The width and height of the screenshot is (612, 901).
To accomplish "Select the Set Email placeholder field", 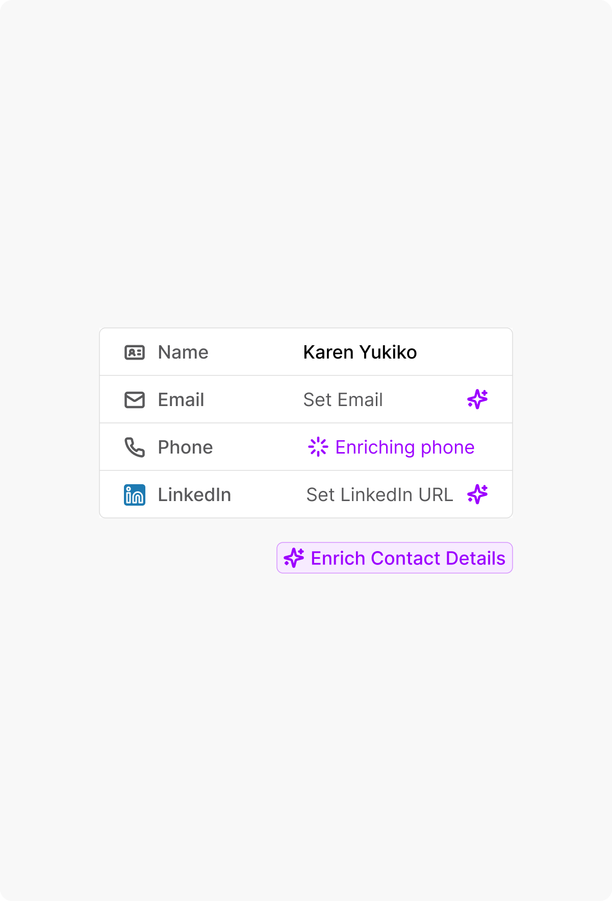I will coord(342,399).
